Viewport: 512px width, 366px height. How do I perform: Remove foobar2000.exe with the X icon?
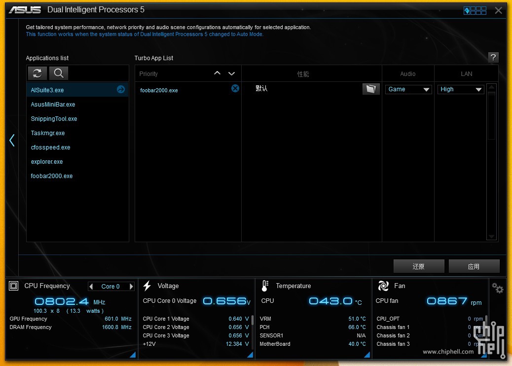click(x=235, y=88)
